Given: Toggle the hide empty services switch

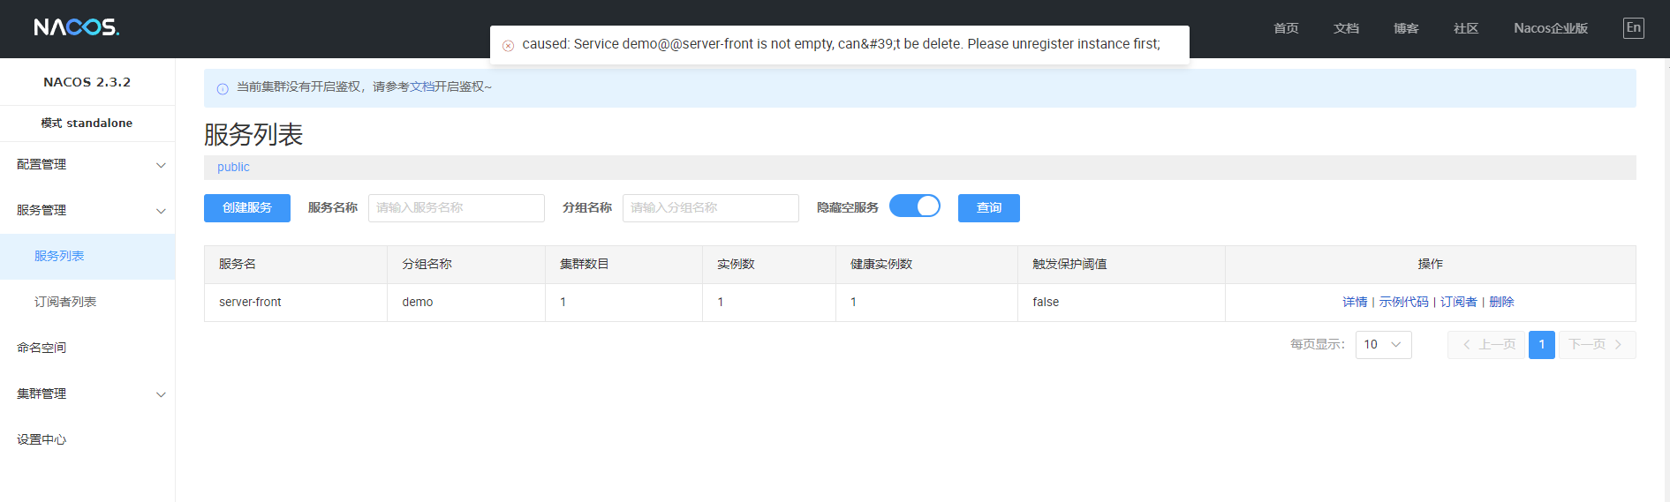Looking at the screenshot, I should point(914,206).
